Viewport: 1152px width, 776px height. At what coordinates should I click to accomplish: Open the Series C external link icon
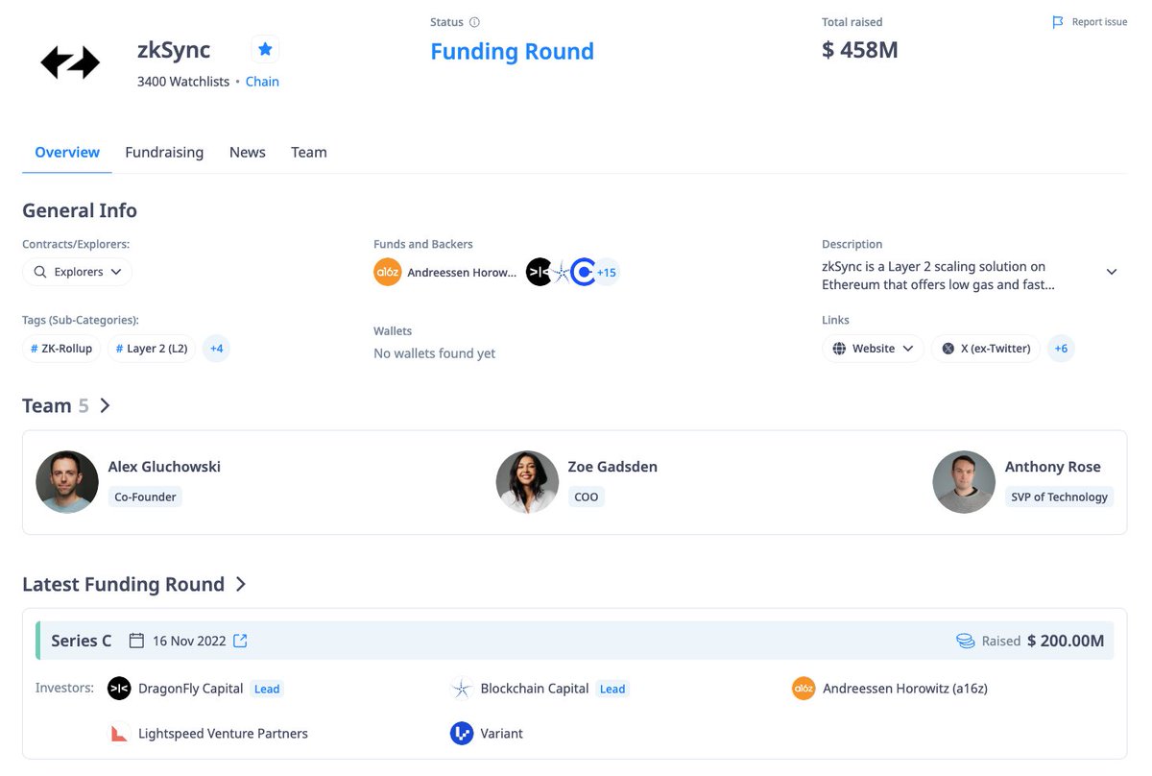(240, 641)
